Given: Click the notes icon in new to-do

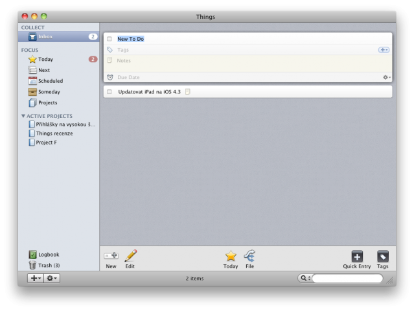Looking at the screenshot, I should click(x=110, y=60).
